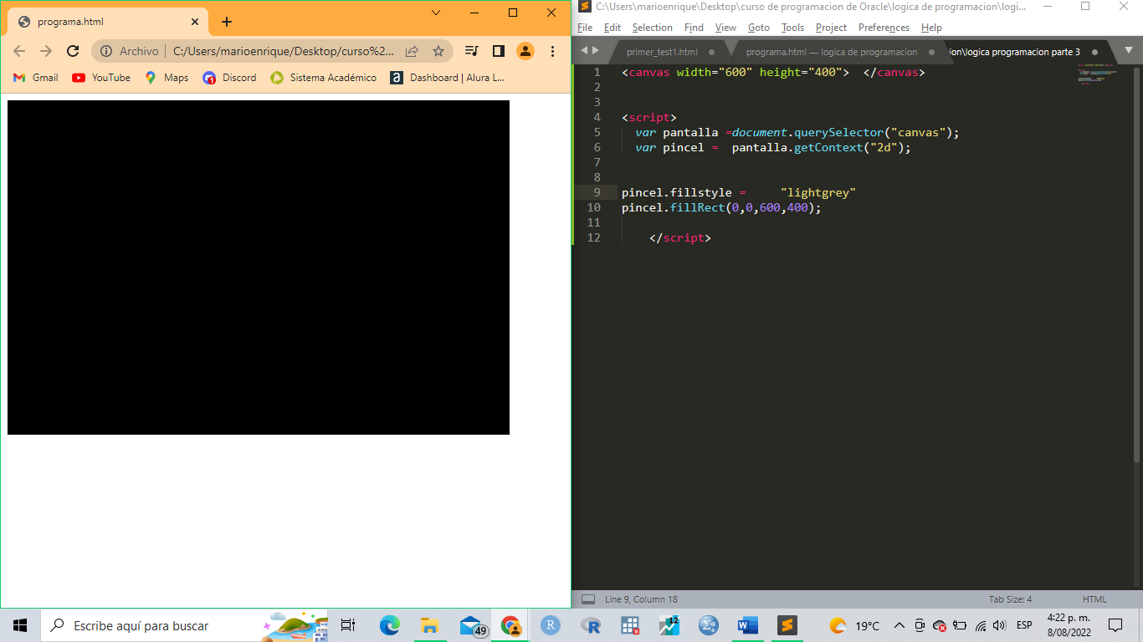Open Windows notification center
This screenshot has width=1143, height=642.
(x=1115, y=625)
